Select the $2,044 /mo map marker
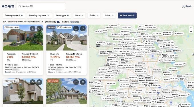This screenshot has width=194, height=107. point(185,105)
